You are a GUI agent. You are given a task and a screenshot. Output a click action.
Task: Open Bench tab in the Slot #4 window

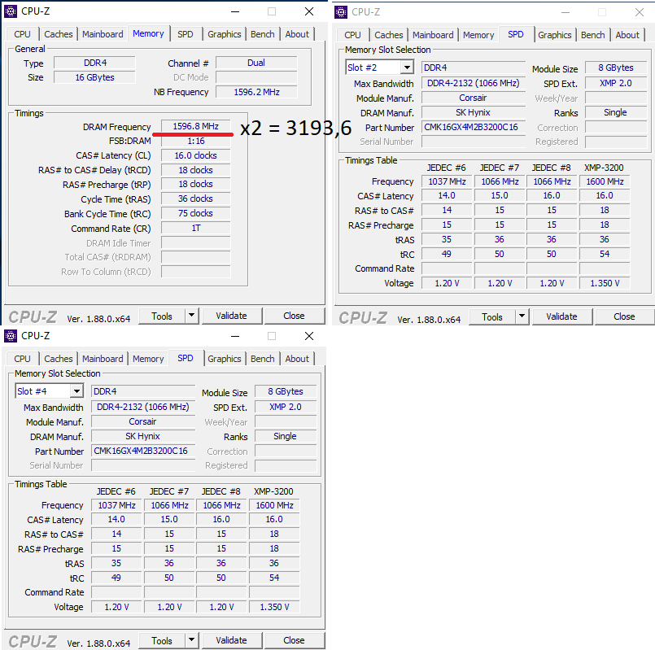tap(263, 359)
